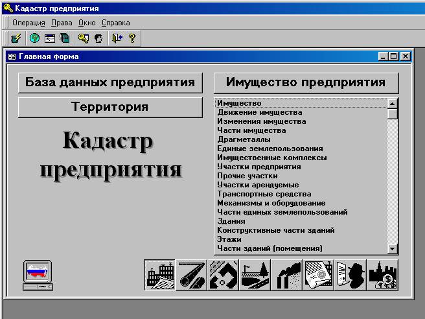Click the Территория button
The height and width of the screenshot is (319, 425).
(110, 107)
